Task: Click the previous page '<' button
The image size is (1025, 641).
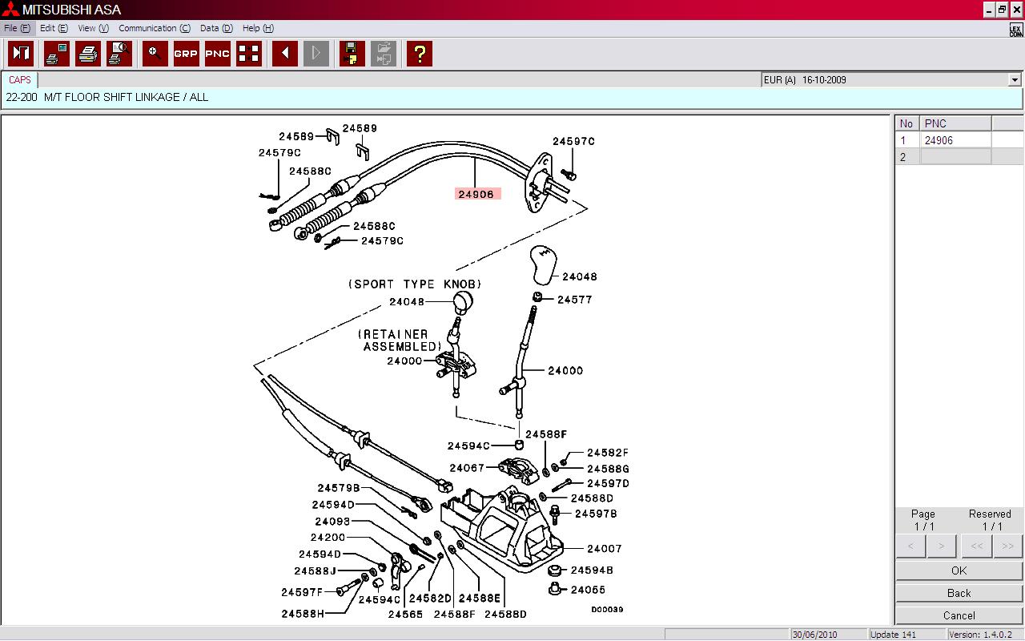Action: [x=910, y=546]
